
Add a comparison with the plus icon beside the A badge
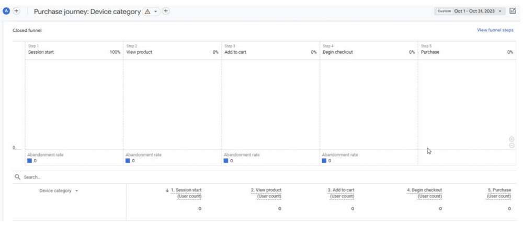click(x=16, y=11)
